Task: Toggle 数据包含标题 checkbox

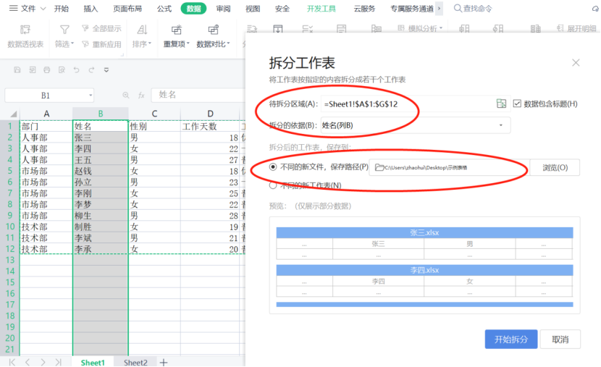Action: (x=517, y=104)
